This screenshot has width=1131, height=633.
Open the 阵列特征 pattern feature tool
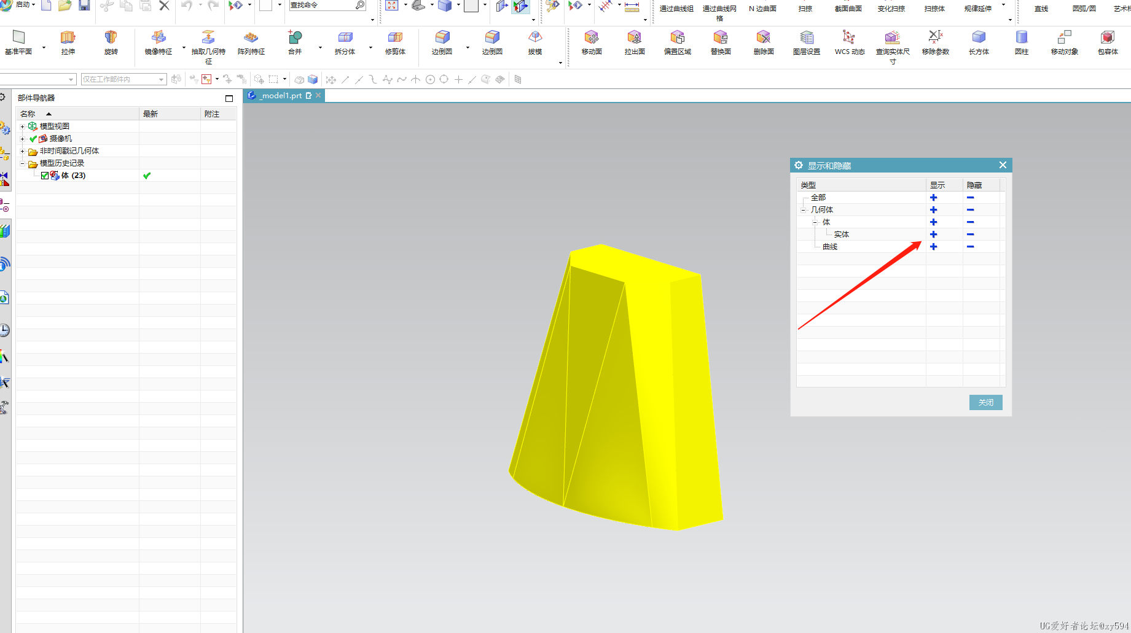click(251, 42)
